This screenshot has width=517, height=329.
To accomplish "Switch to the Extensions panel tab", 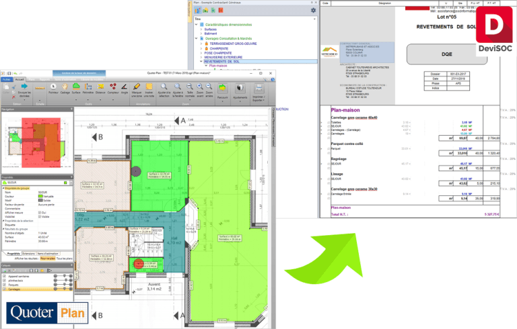I will [x=29, y=254].
